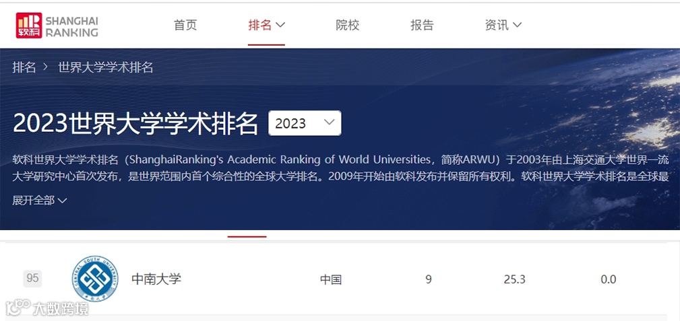Open the 2023 year selector dropdown
This screenshot has height=321, width=680.
tap(305, 123)
